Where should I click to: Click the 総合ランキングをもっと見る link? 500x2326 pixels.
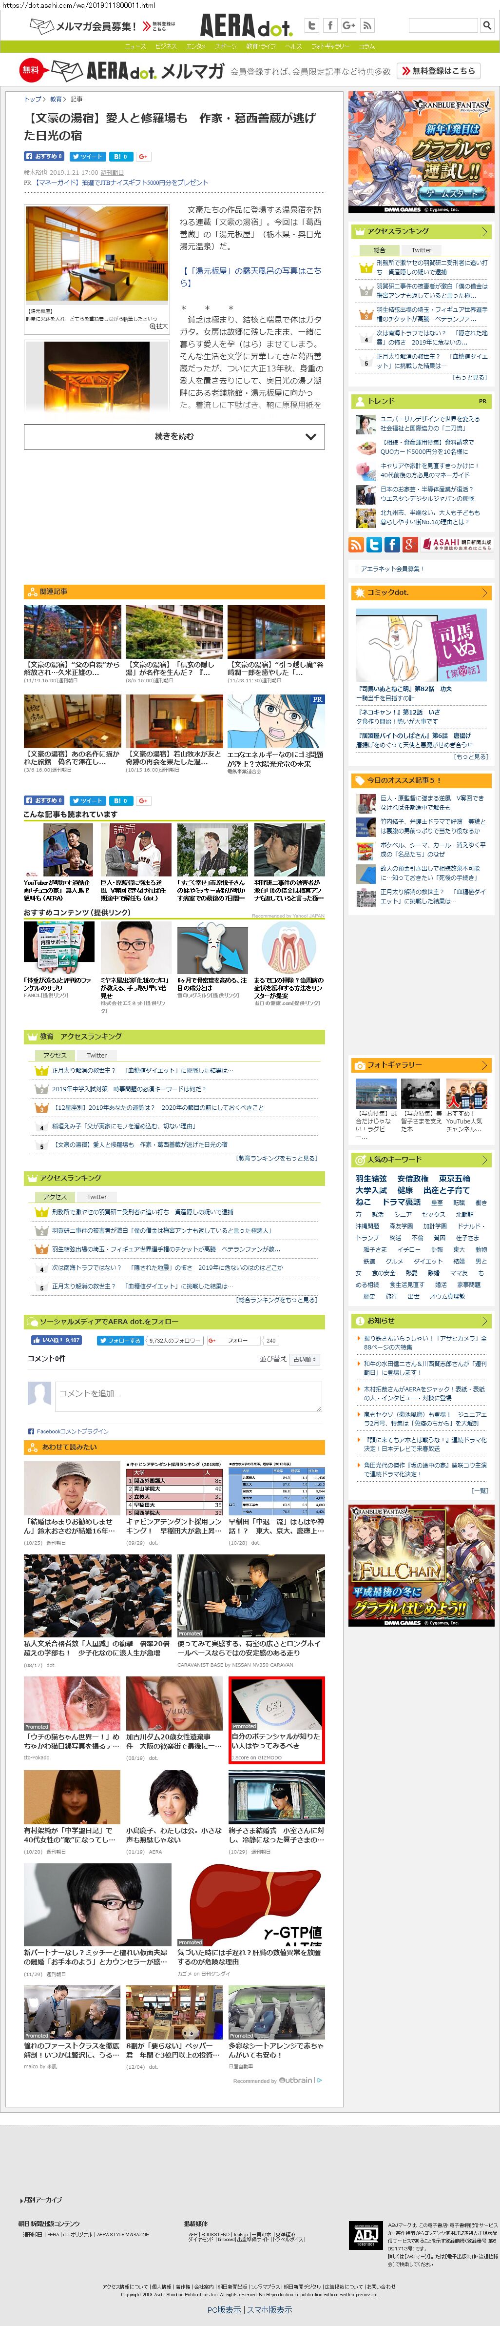click(276, 1299)
